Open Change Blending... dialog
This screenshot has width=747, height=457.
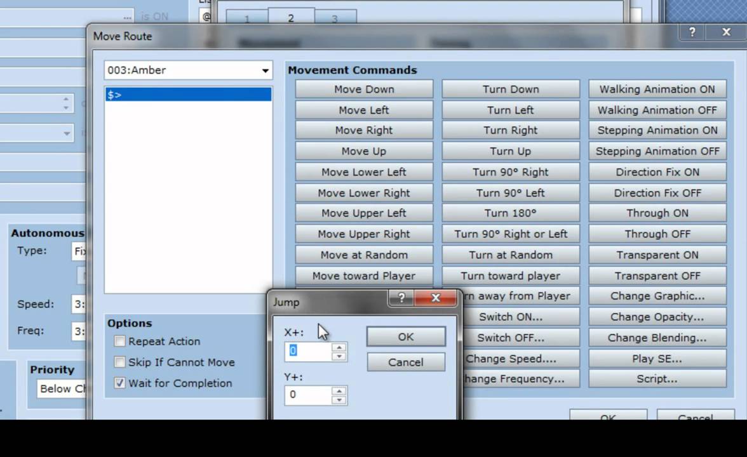point(657,338)
